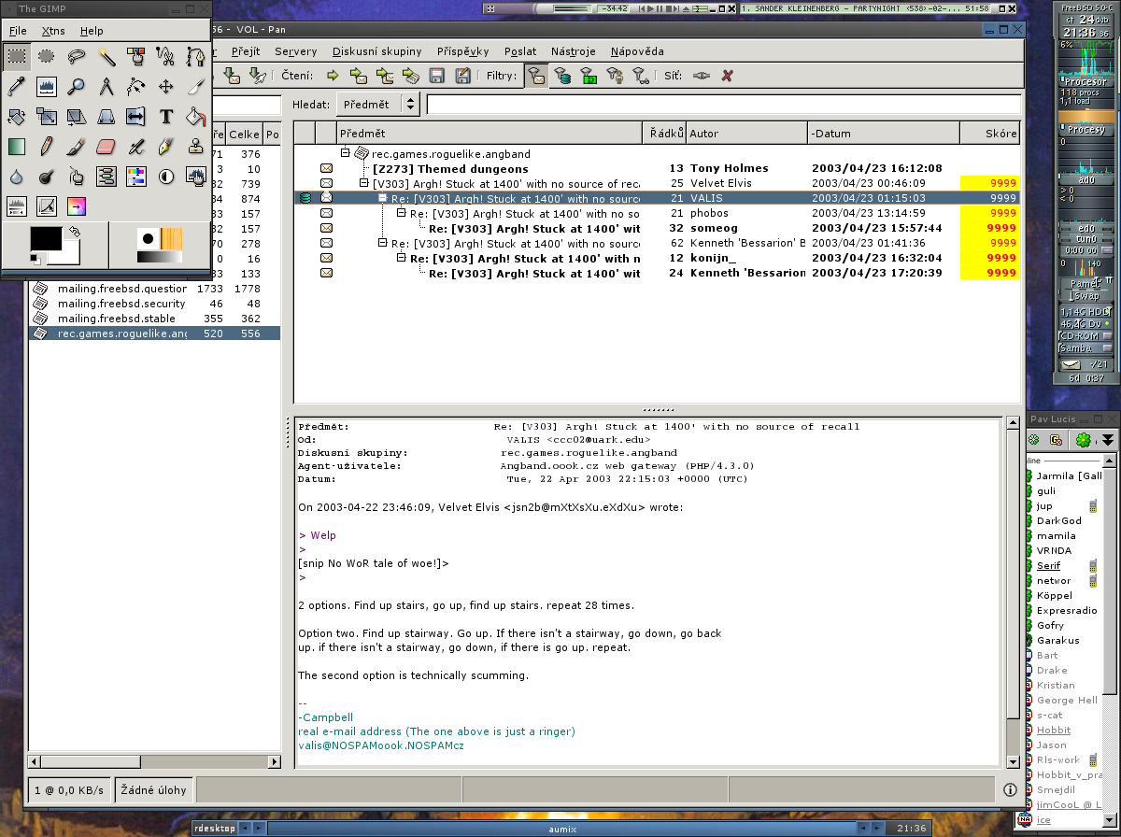Click the black foreground color swatch
1121x837 pixels.
46,240
